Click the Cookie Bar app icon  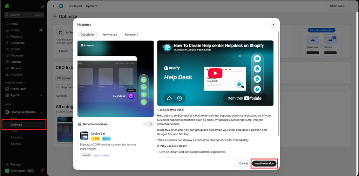(x=84, y=136)
